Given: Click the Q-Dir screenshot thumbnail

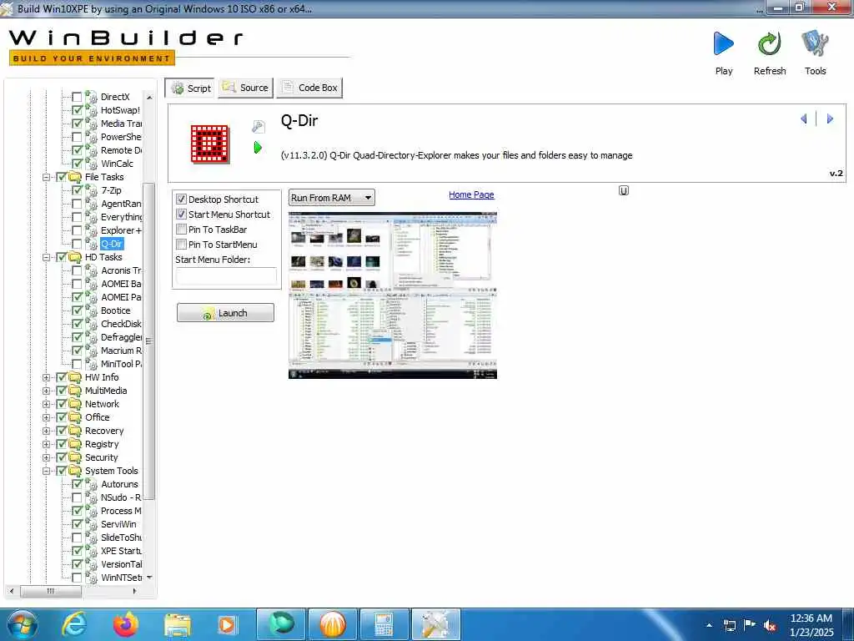Looking at the screenshot, I should (392, 295).
